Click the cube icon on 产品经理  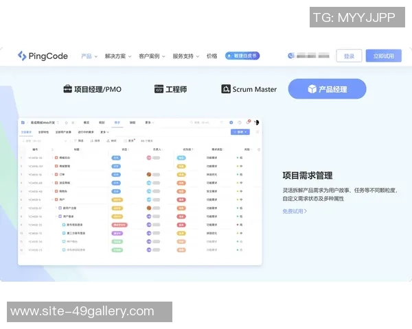pyautogui.click(x=312, y=89)
